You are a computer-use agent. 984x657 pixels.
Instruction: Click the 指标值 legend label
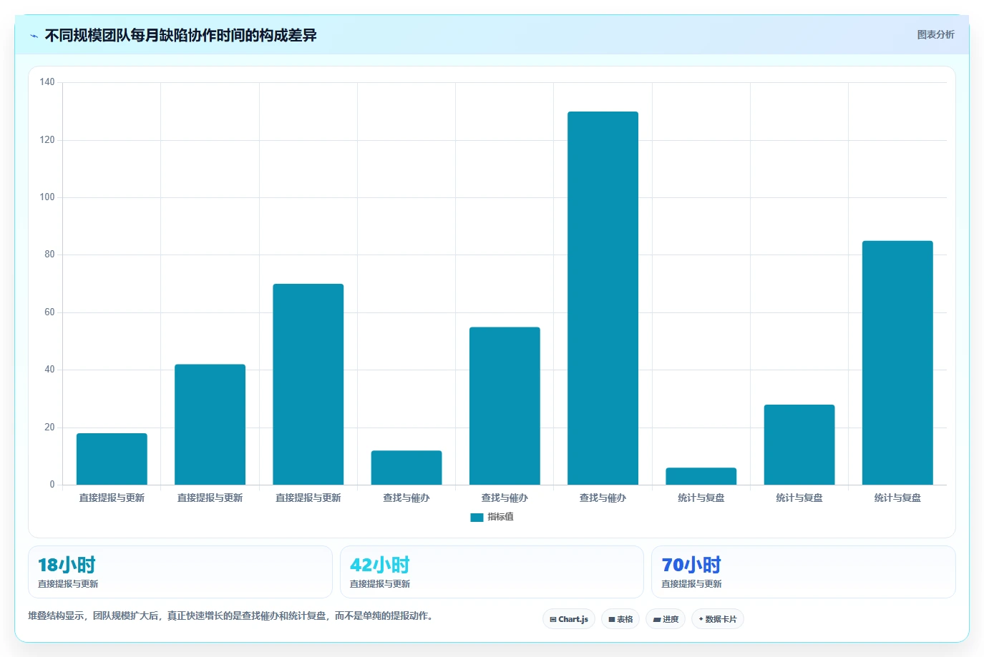(x=500, y=517)
